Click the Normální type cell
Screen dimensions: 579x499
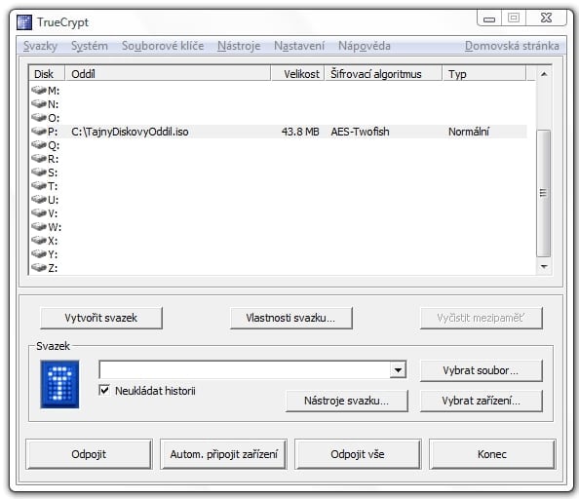click(469, 132)
